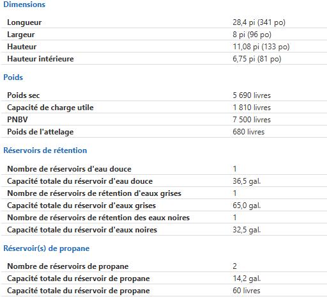Click Nombre de réservoirs de propane
327x299 pixels.
coord(68,266)
